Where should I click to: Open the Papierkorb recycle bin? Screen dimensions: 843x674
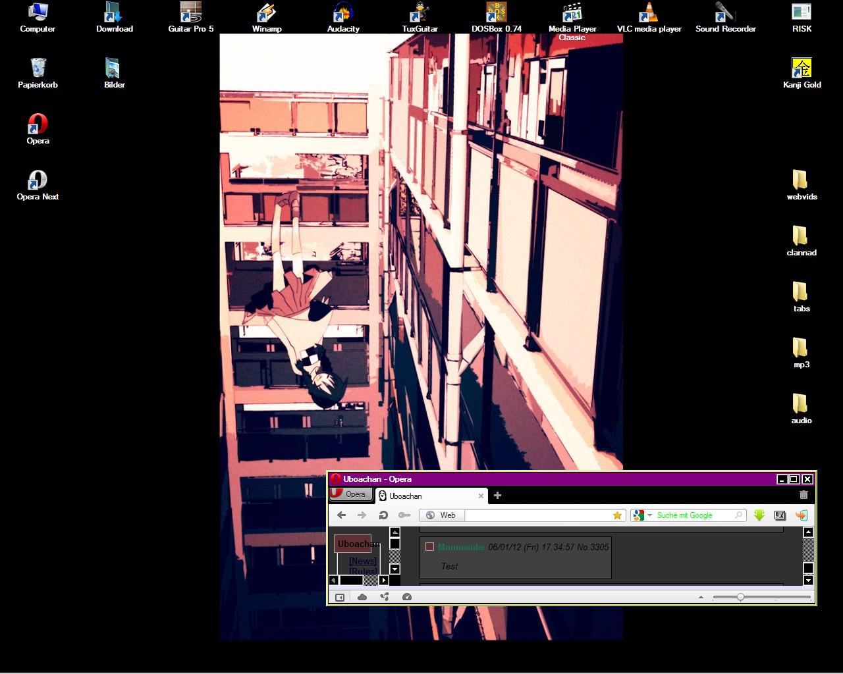tap(38, 73)
